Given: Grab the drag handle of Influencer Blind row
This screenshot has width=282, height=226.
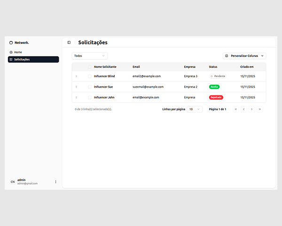Looking at the screenshot, I should [76, 76].
